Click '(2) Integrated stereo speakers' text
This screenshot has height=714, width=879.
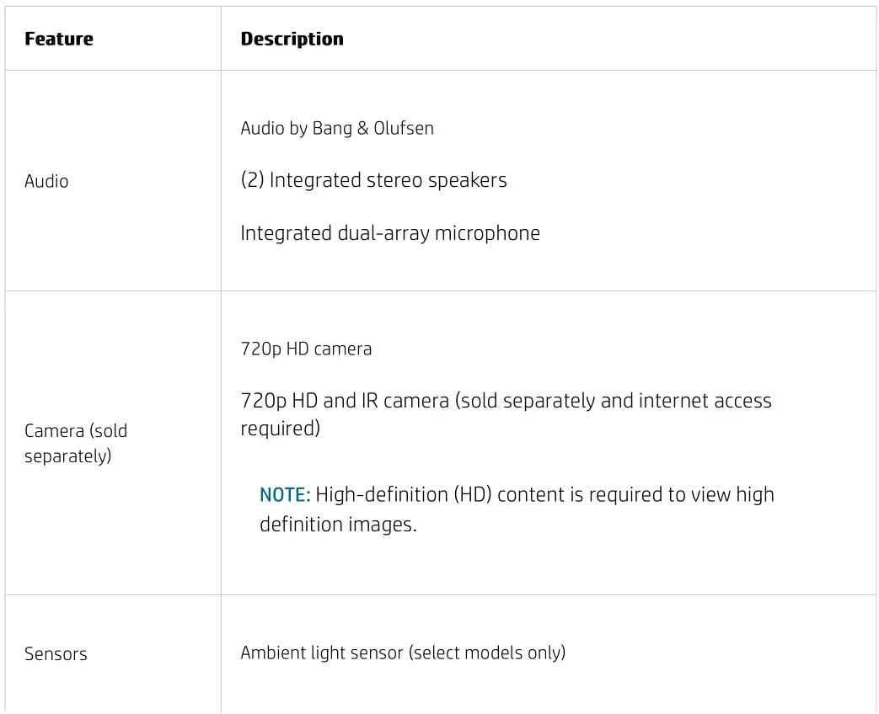coord(373,180)
